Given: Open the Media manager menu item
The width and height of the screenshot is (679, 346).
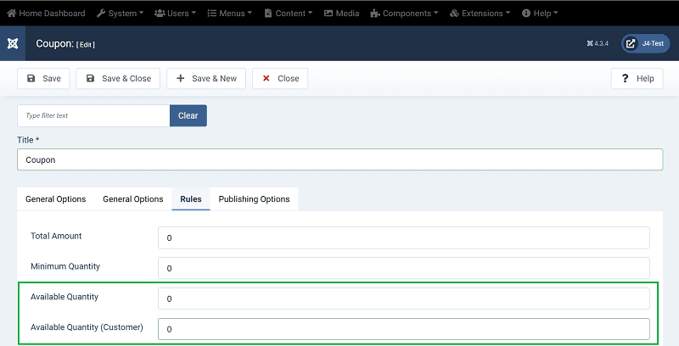Looking at the screenshot, I should (x=341, y=14).
